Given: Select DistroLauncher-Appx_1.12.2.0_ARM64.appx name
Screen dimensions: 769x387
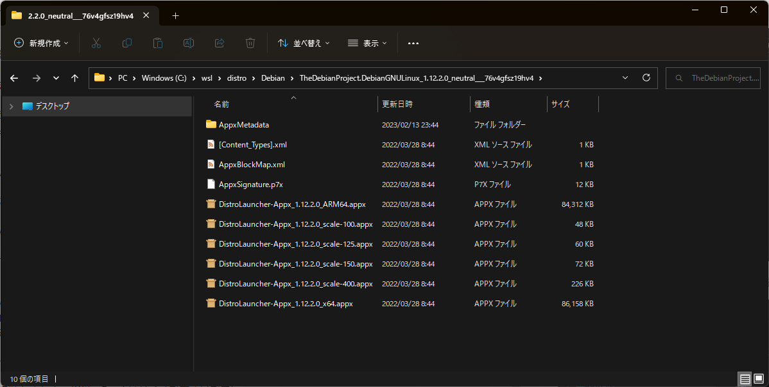Looking at the screenshot, I should (292, 204).
